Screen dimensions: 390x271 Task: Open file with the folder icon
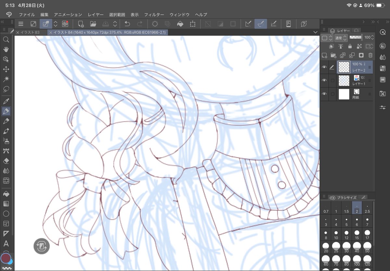[x=93, y=24]
